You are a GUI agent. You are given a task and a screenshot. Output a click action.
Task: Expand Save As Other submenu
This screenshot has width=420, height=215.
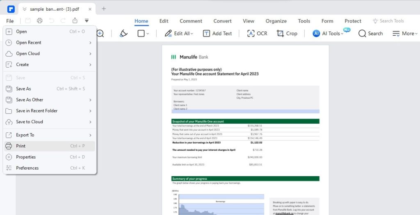(x=50, y=100)
